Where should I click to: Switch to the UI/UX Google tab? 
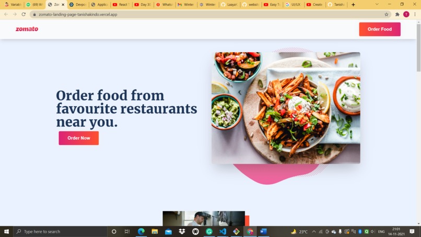tap(294, 5)
